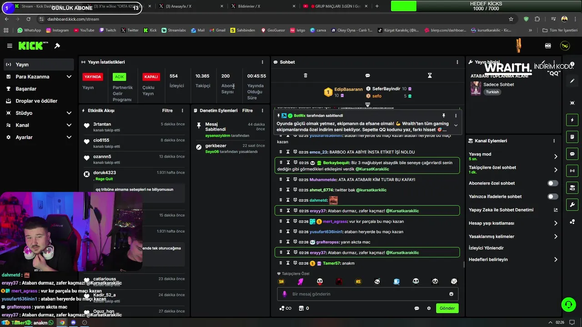Screen dimensions: 582x327
Task: Open pinned message three-dot options
Action: tap(456, 116)
